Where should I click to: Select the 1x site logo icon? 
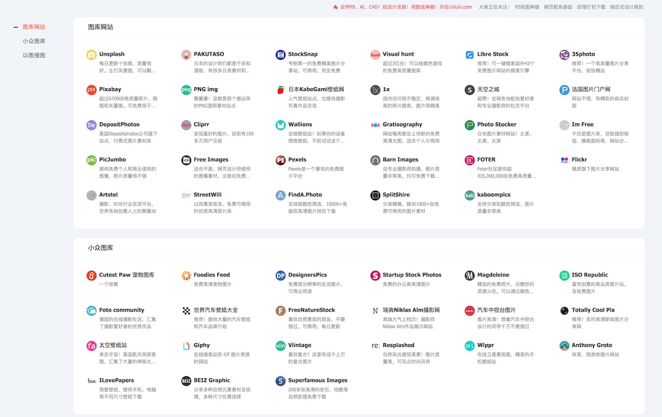click(x=375, y=90)
